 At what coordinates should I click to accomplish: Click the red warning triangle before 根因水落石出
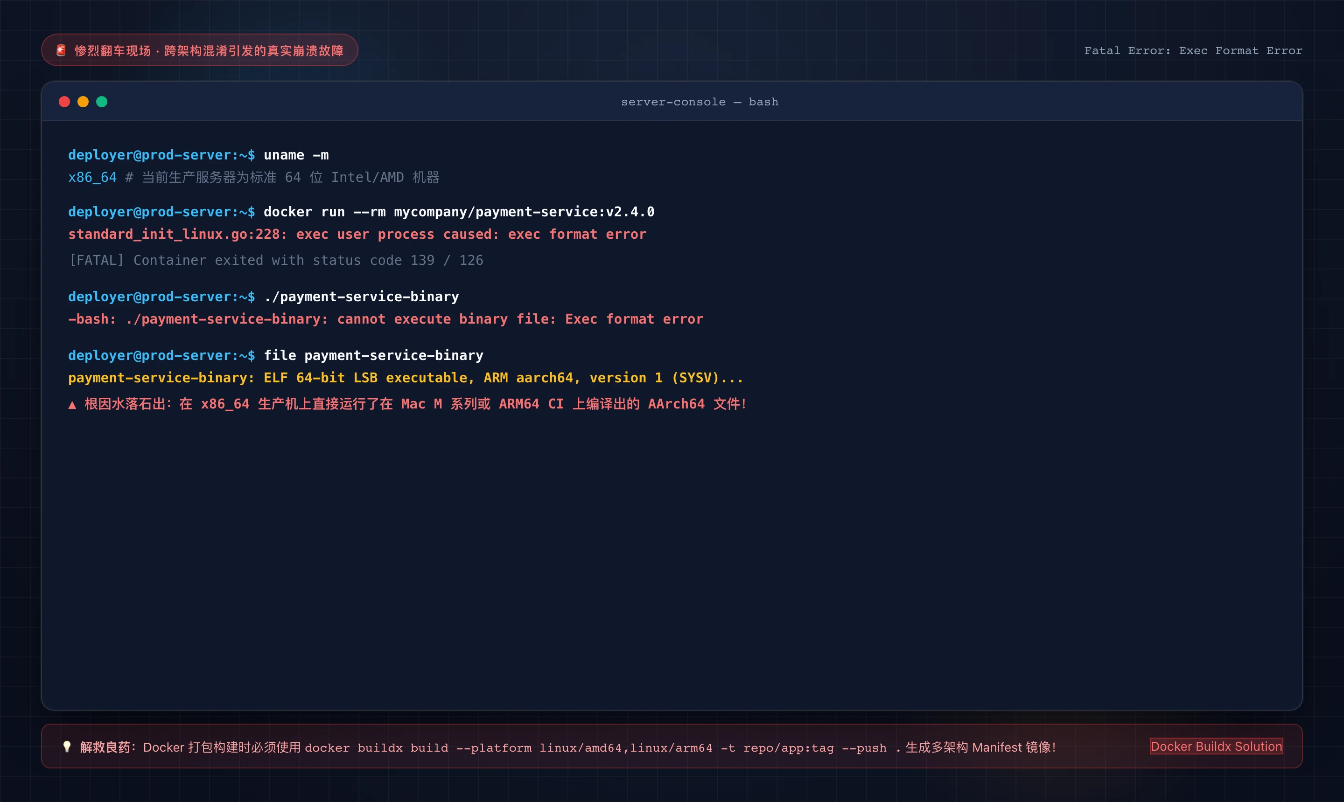[72, 404]
